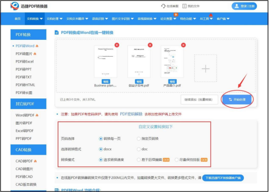The width and height of the screenshot is (269, 192).
Task: Click flame icon next to PDF转图片
Action: tap(35, 54)
